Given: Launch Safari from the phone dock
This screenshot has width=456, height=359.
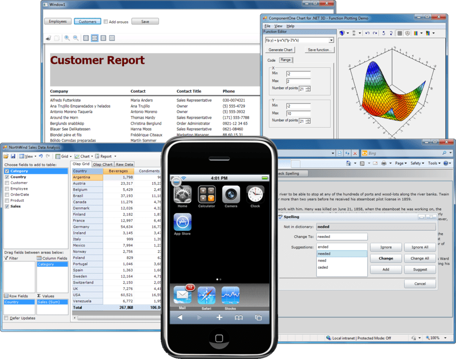Looking at the screenshot, I should tap(207, 296).
